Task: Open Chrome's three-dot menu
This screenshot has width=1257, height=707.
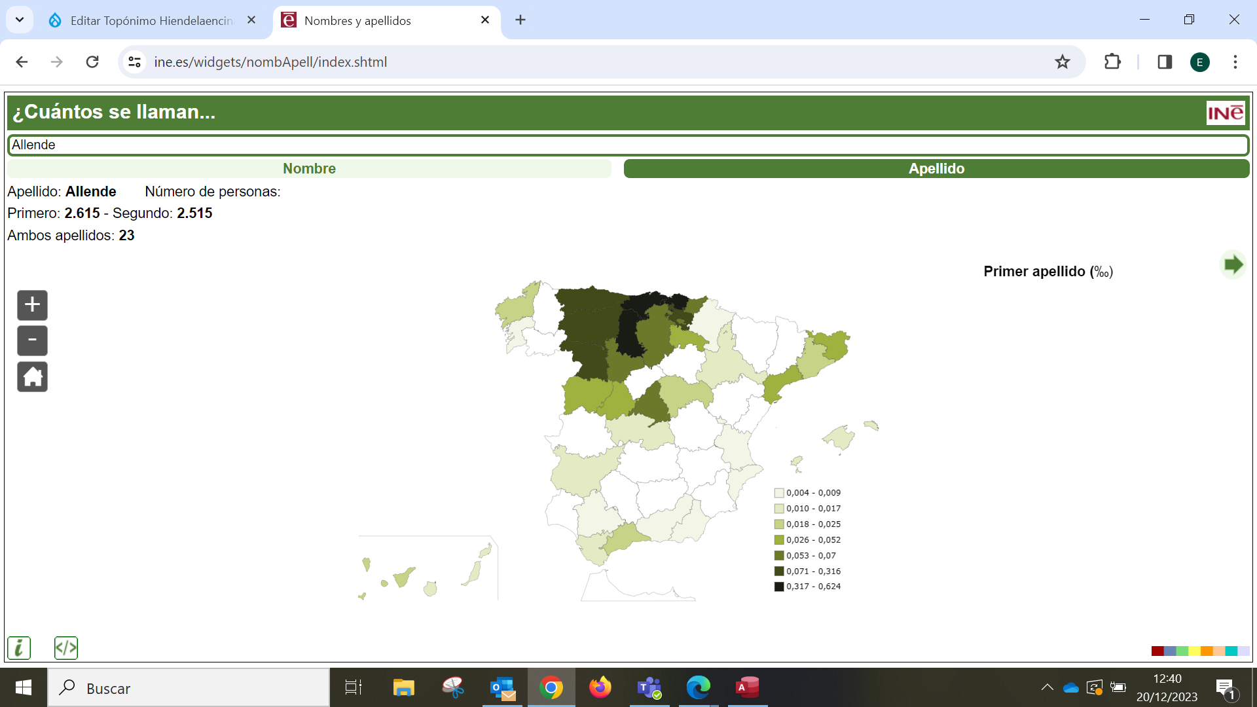Action: click(x=1235, y=62)
